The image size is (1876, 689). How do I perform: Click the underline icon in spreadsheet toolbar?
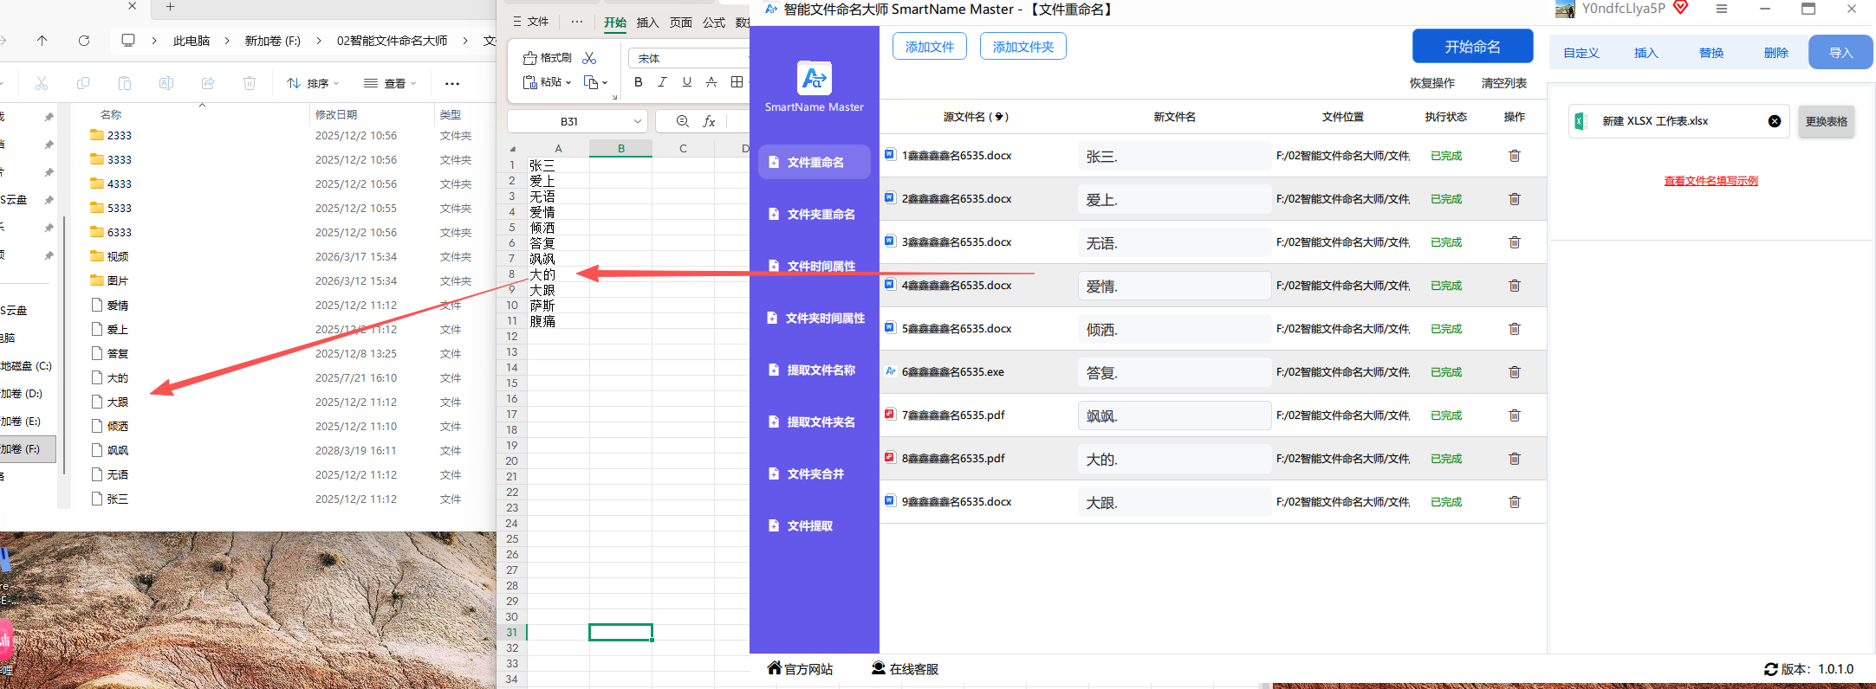pos(687,82)
